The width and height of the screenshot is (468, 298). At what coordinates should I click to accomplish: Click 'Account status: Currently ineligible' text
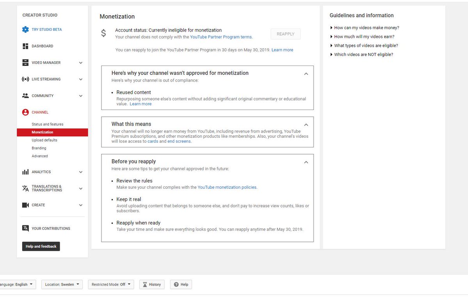coord(168,30)
